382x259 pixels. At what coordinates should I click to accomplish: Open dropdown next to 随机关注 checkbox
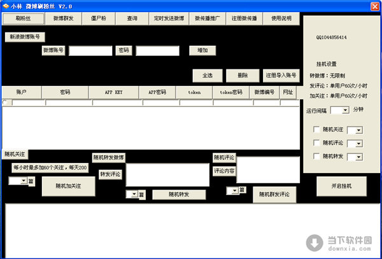[x=358, y=130]
